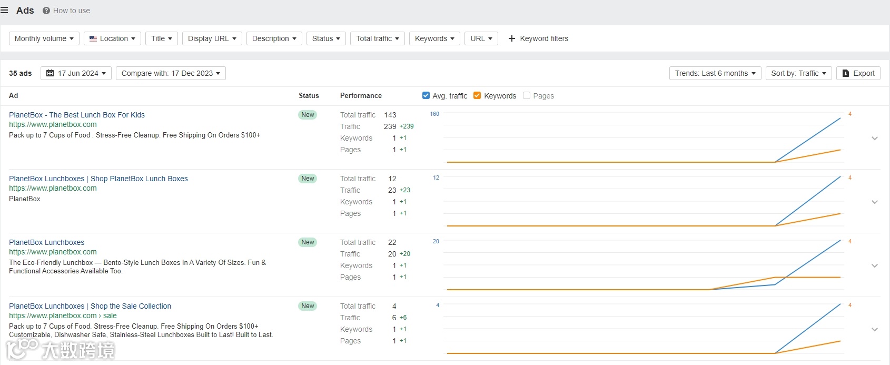Toggle the Keywords chart checkbox
The image size is (890, 365).
click(x=477, y=95)
